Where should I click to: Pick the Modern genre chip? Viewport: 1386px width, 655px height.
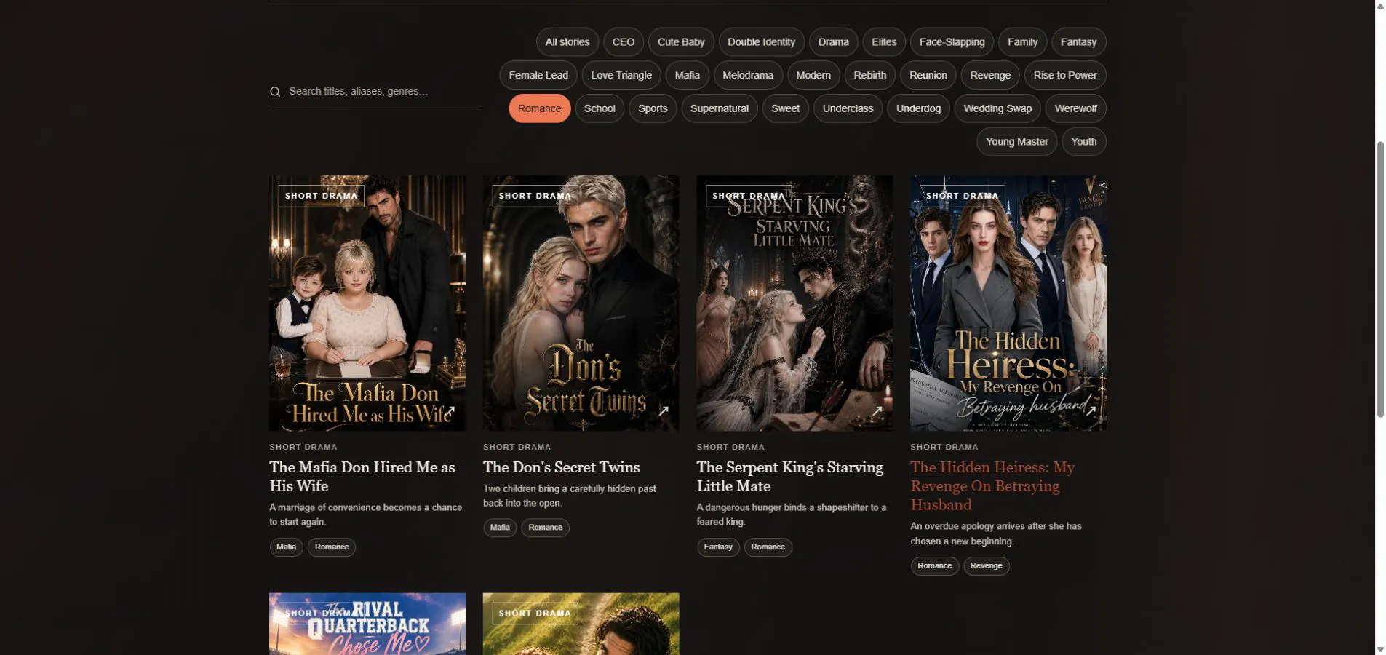click(x=813, y=75)
